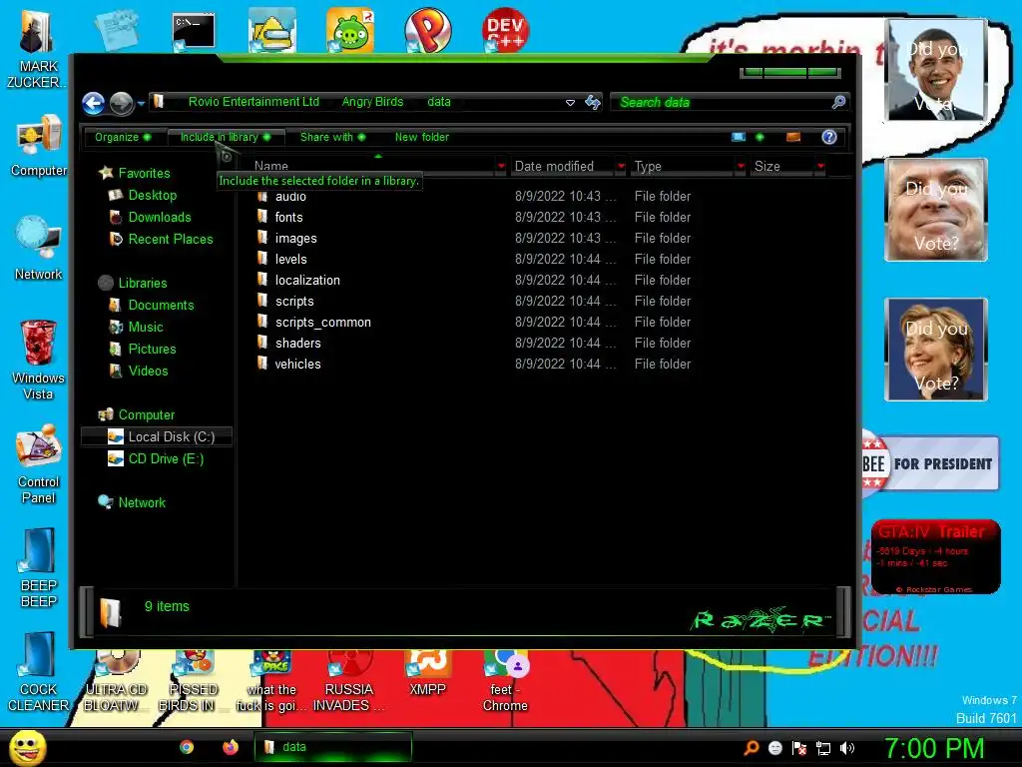Open the green pig Bad Piggies shortcut
The width and height of the screenshot is (1022, 767).
[x=350, y=30]
